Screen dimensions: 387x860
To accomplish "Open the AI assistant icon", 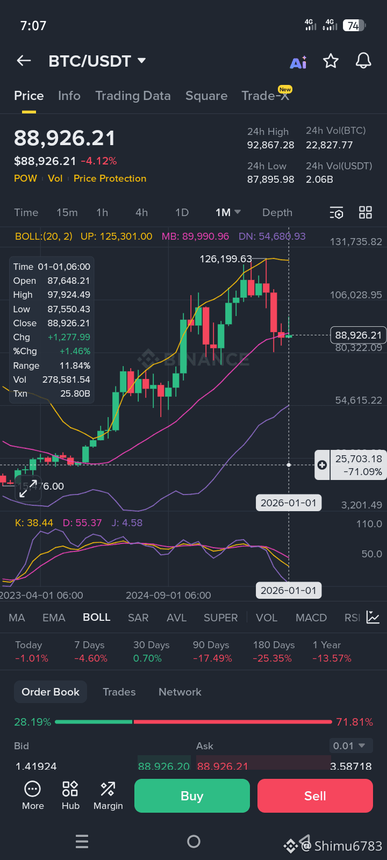I will [298, 62].
